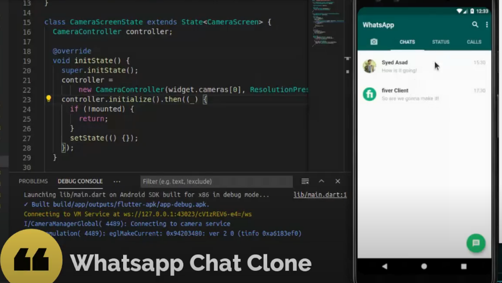
Task: Click the WhatsApp title in the app bar
Action: [x=378, y=25]
